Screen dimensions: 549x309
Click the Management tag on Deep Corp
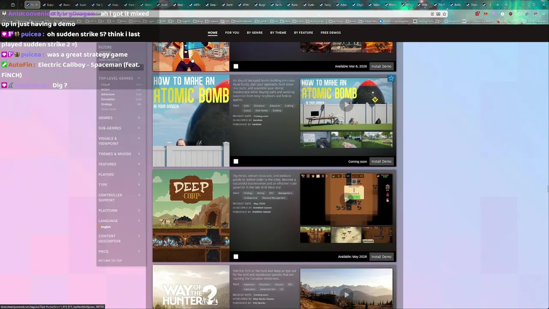(x=285, y=193)
